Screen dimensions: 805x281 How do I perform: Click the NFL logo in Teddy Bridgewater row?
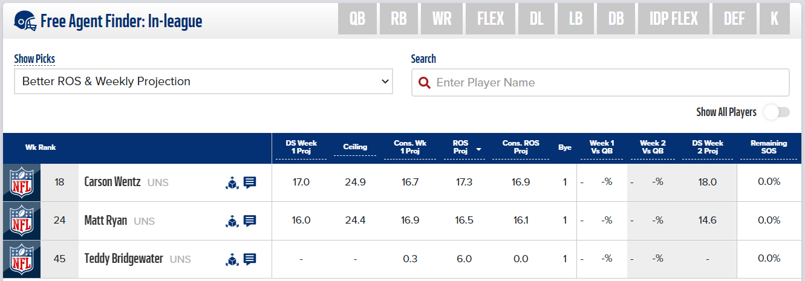[22, 259]
